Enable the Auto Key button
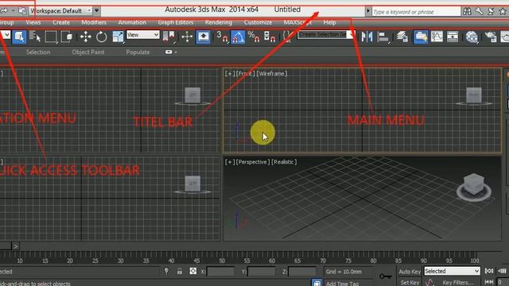 pos(410,272)
